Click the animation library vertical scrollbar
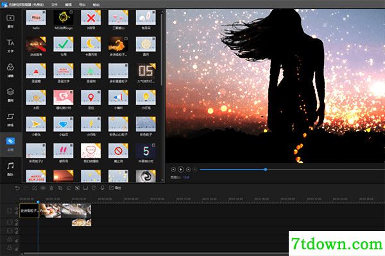The image size is (385, 256). coord(162,49)
